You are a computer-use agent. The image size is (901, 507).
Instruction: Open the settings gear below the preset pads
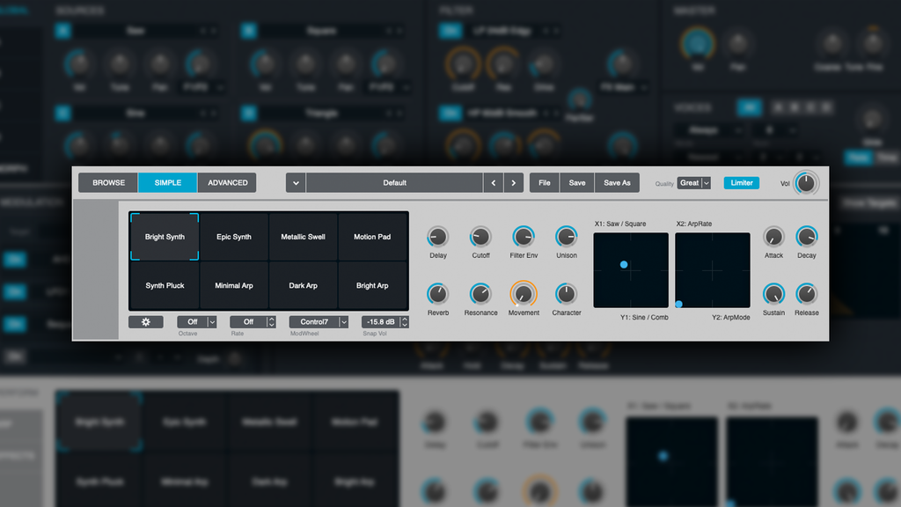pyautogui.click(x=145, y=321)
